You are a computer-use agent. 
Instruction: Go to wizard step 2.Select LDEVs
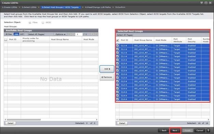pyautogui.click(x=29, y=7)
